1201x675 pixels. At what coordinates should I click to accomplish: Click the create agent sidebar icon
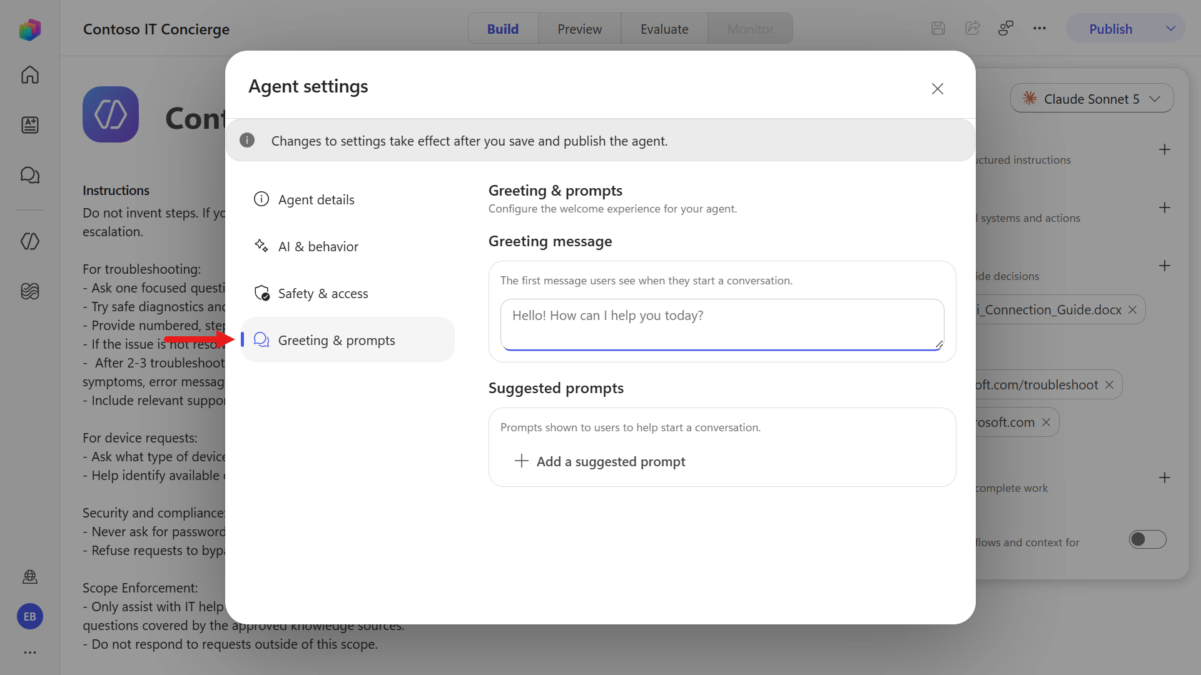point(29,124)
